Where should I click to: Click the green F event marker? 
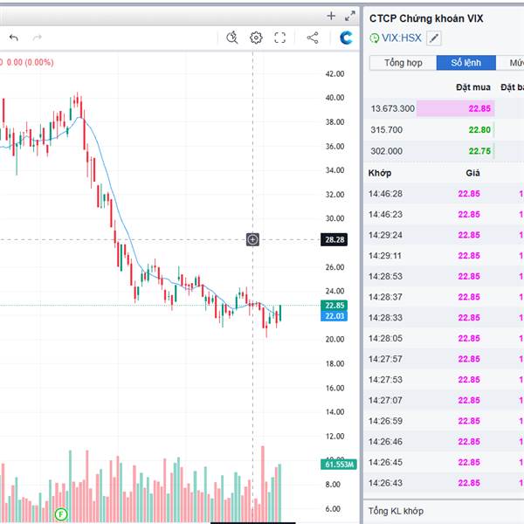[61, 514]
